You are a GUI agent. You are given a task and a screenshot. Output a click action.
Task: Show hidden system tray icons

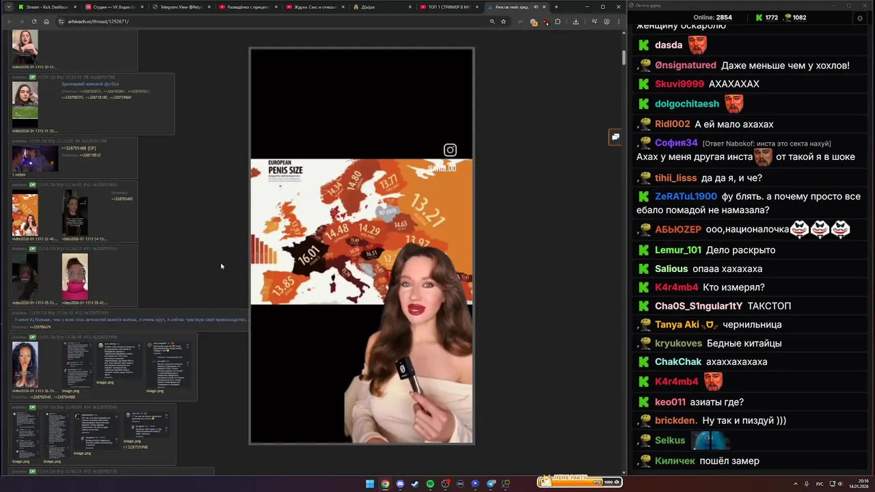pyautogui.click(x=797, y=484)
